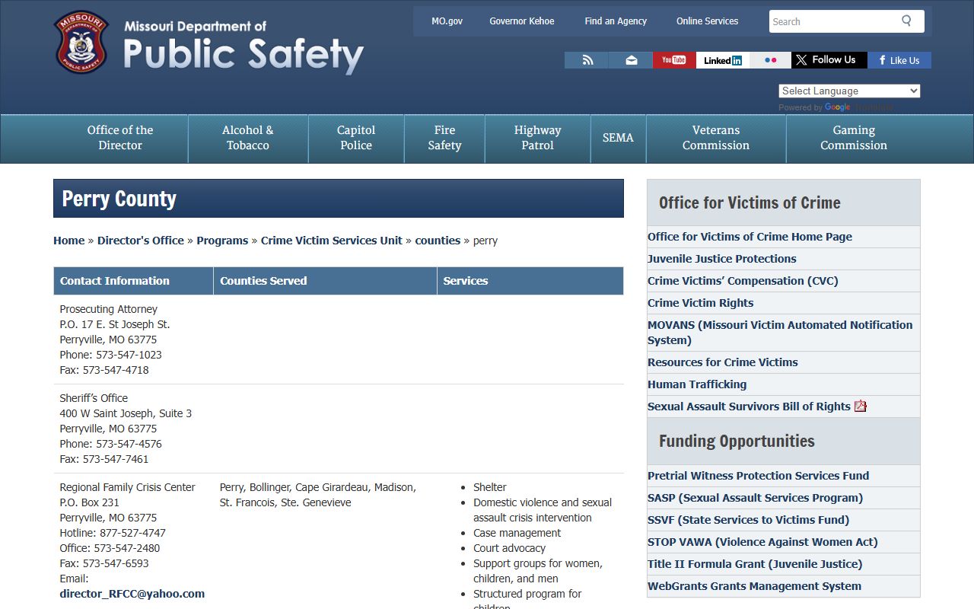Click the Perry County page heading
This screenshot has height=609, width=974.
[119, 199]
